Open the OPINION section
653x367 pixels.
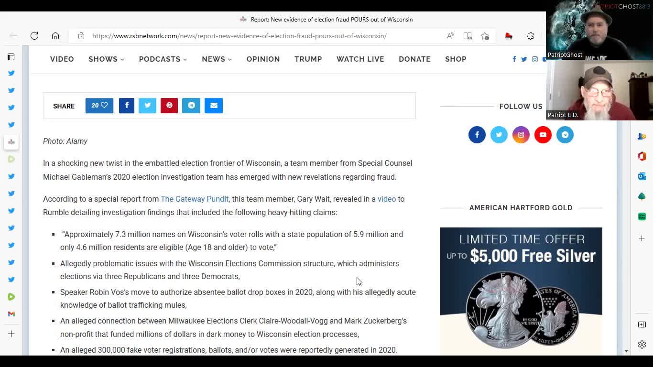[263, 59]
